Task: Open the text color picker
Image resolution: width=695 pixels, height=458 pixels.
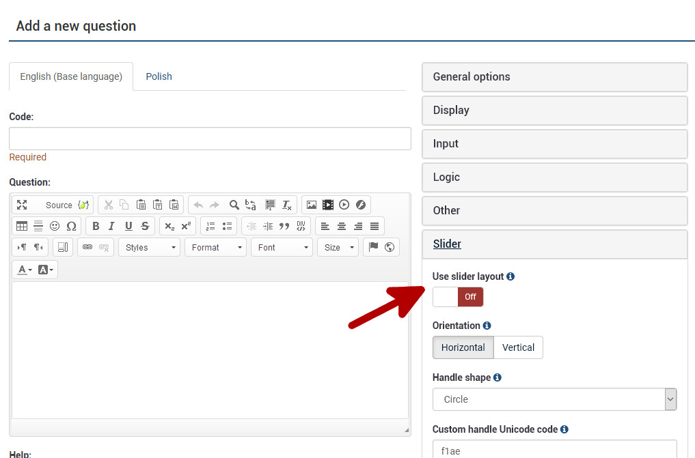Action: pos(24,270)
